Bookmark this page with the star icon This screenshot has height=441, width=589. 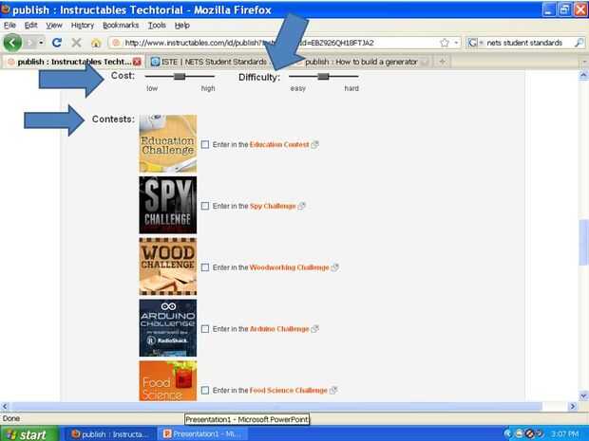(445, 43)
